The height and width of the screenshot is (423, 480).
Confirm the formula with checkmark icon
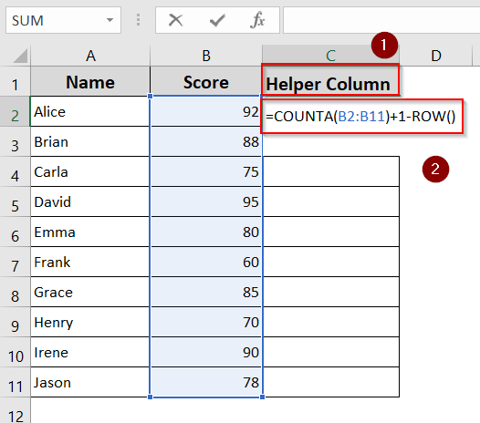[217, 20]
